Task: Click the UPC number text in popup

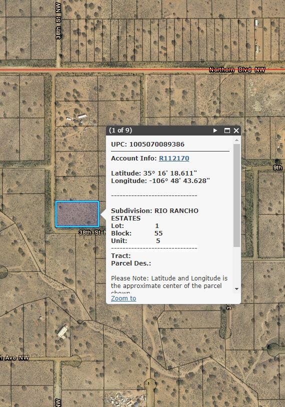Action: coord(157,144)
